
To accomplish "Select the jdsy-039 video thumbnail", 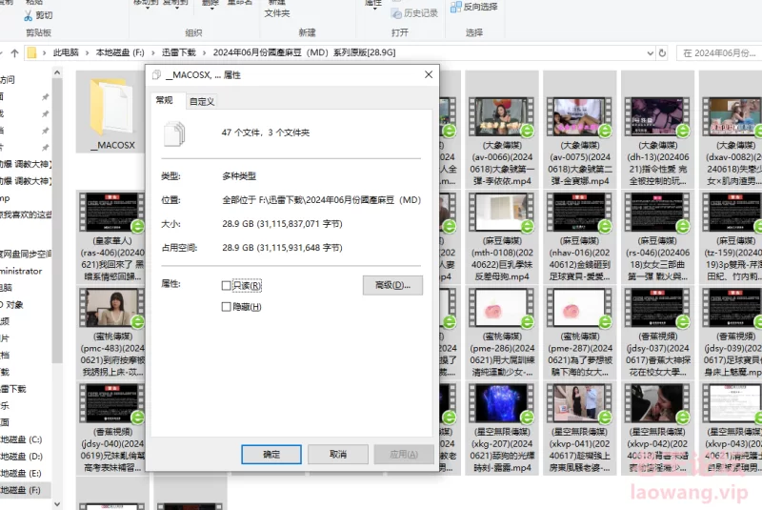I will (x=732, y=307).
